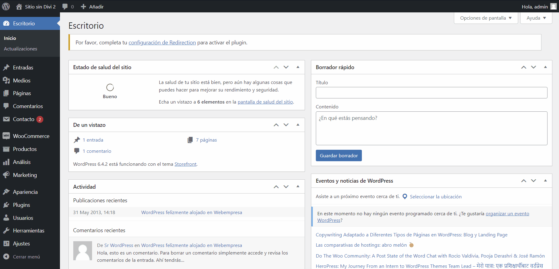Open the Ayuda help dropdown
Viewport: 559px width, 269px height.
[x=536, y=18]
